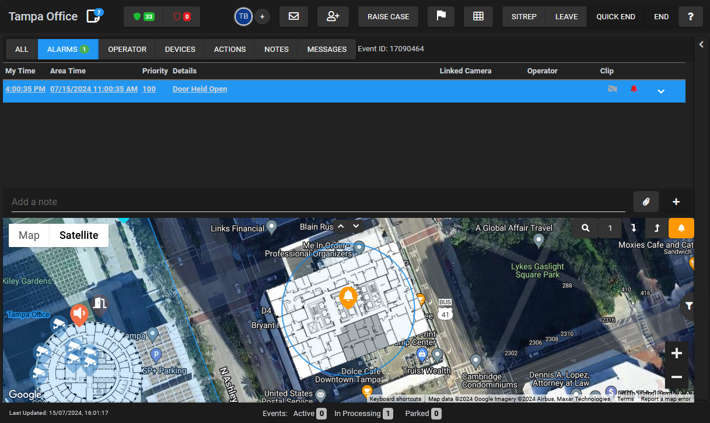Click the map search magnifier button
710x423 pixels.
[x=585, y=228]
